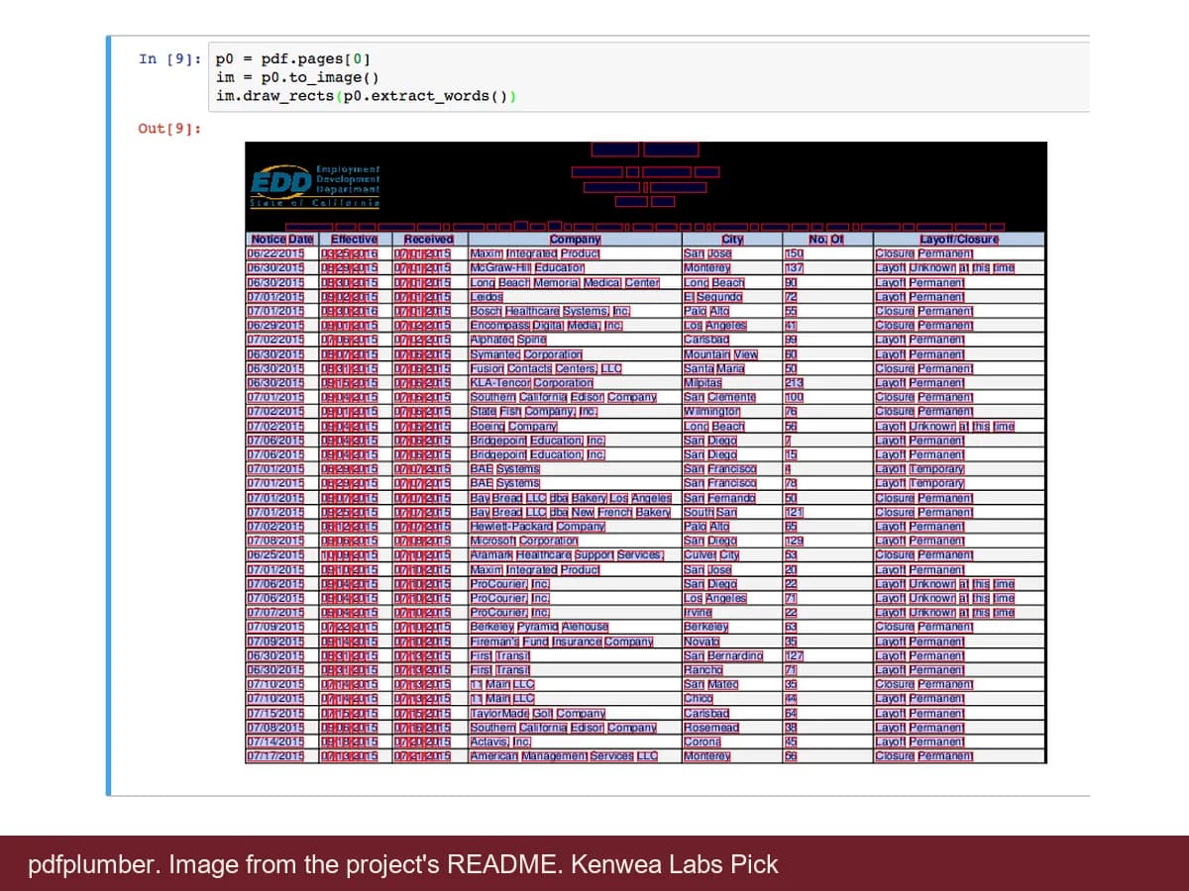
Task: Click the Out[9] output prompt
Action: 170,129
